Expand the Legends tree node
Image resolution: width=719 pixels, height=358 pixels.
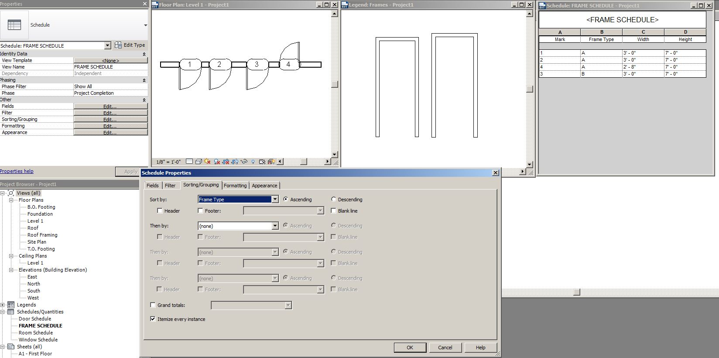click(3, 305)
